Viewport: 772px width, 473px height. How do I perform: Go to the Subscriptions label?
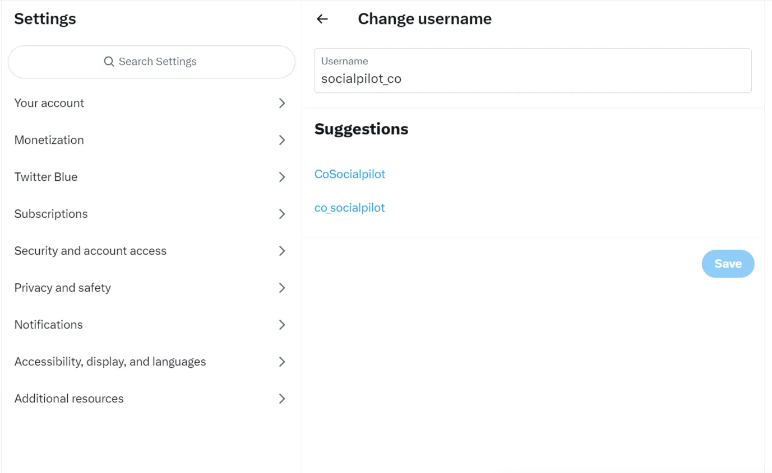[51, 214]
